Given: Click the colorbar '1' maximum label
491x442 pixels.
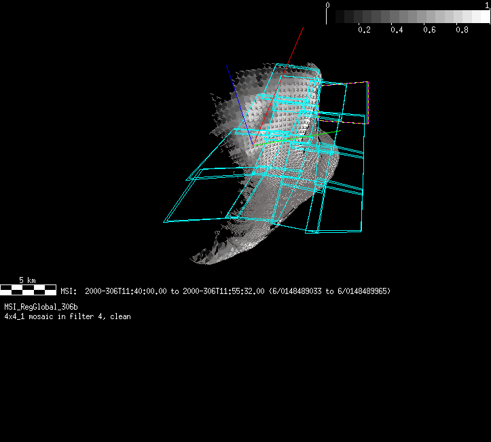Looking at the screenshot, I should [x=487, y=5].
